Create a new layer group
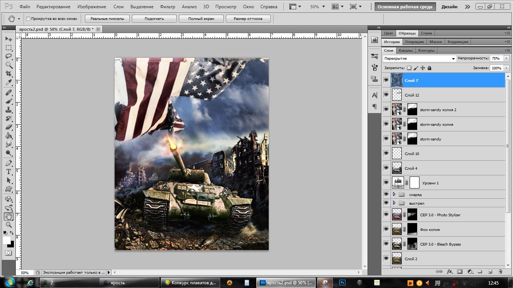This screenshot has height=288, width=513. click(480, 271)
